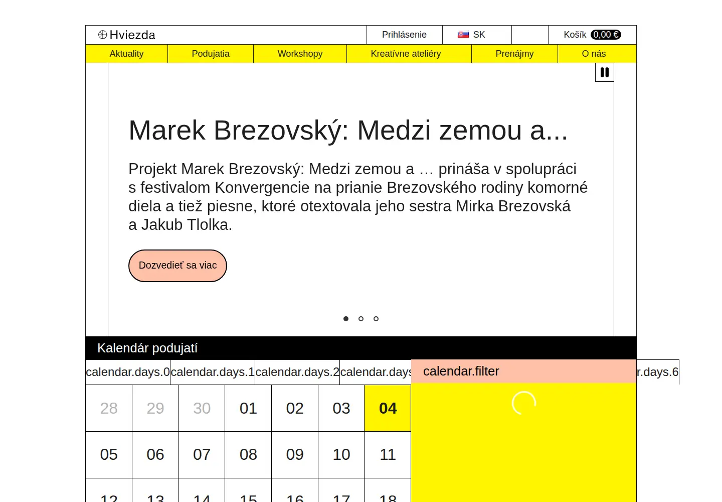722x502 pixels.
Task: Select calendar day 07
Action: click(202, 455)
